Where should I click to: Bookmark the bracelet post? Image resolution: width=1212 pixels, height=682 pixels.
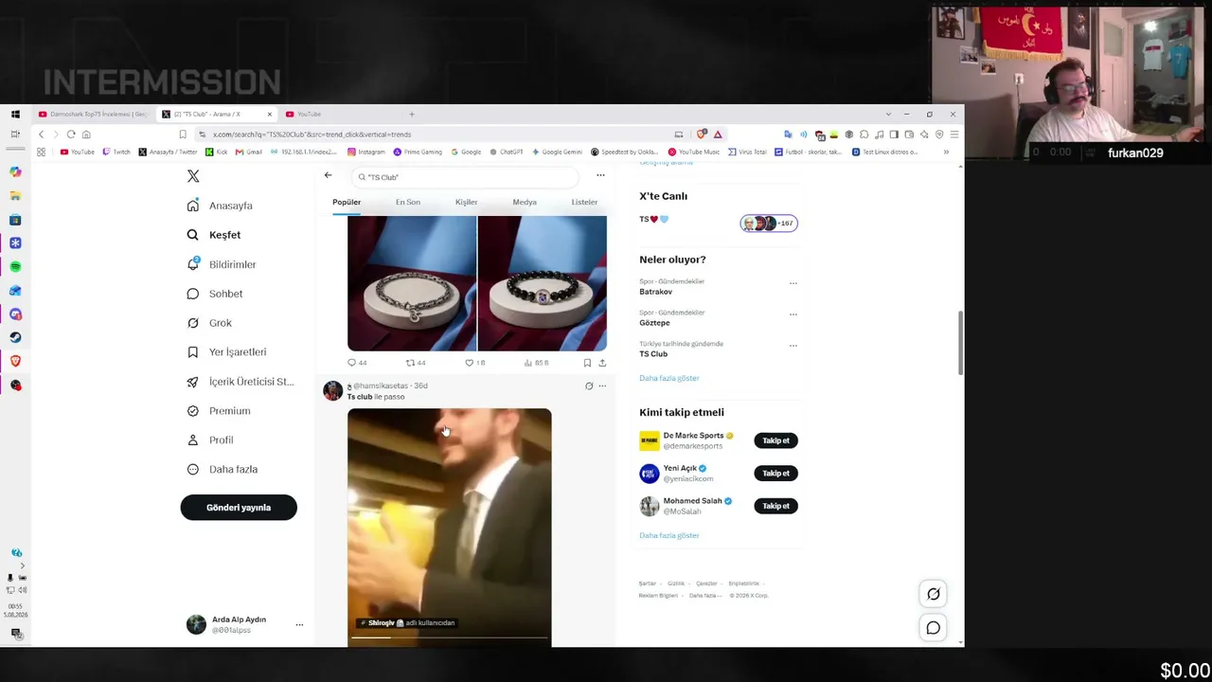[587, 363]
